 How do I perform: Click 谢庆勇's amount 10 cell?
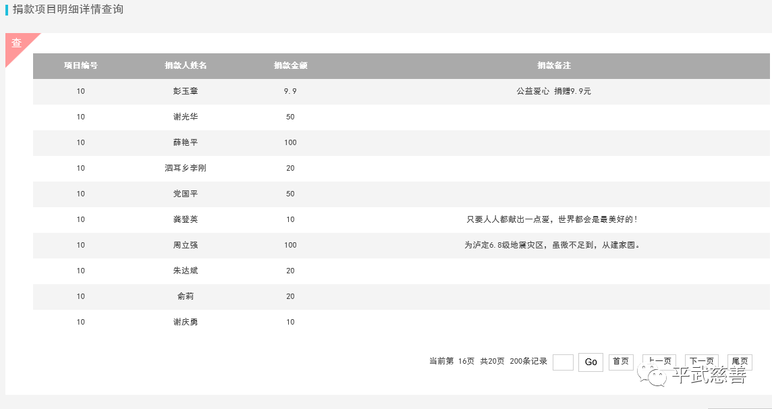(290, 321)
